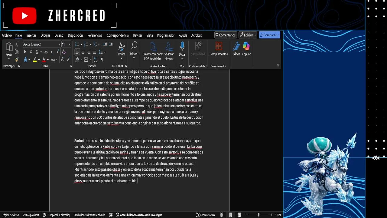Align text right
387x218 pixels.
tap(89, 52)
